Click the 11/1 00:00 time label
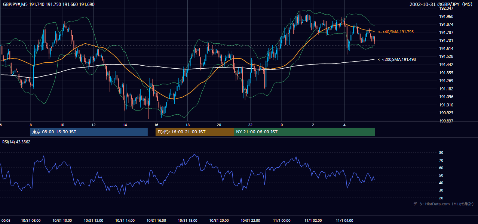Screen dimensions: 478x224 (282, 221)
